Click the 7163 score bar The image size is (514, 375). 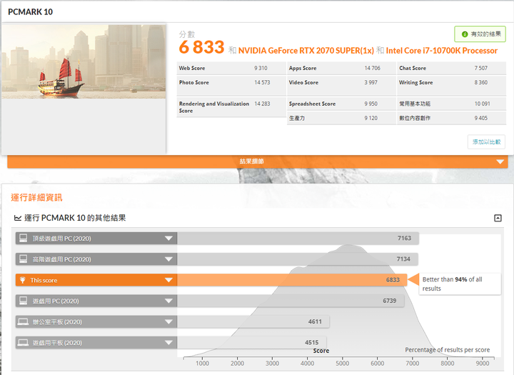pyautogui.click(x=298, y=238)
